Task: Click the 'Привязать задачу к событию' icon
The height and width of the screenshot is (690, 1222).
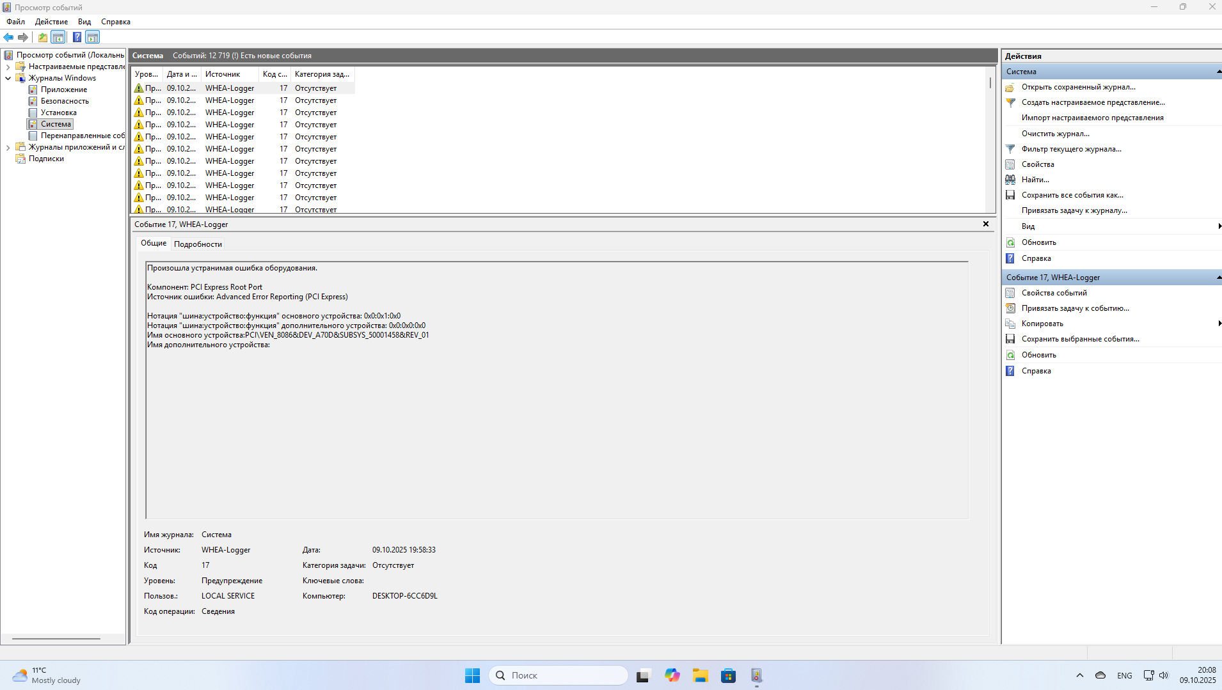Action: coord(1010,308)
